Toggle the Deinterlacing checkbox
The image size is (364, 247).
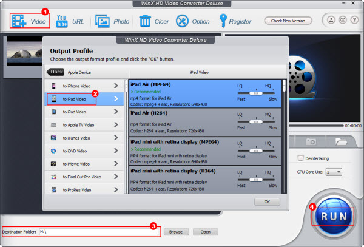click(301, 158)
